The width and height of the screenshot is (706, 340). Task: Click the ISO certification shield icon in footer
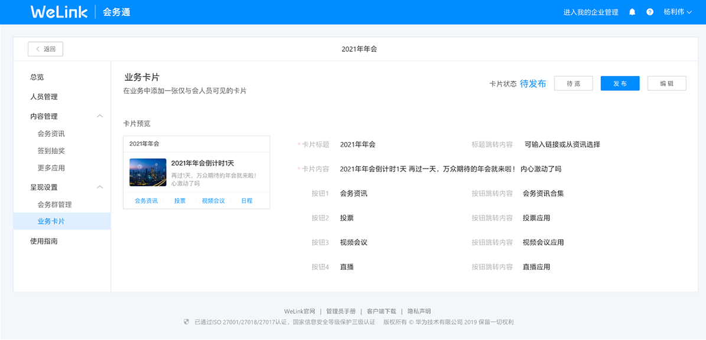(186, 322)
